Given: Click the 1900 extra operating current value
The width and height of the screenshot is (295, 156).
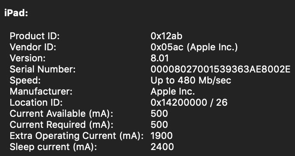Looking at the screenshot, I should [162, 136].
